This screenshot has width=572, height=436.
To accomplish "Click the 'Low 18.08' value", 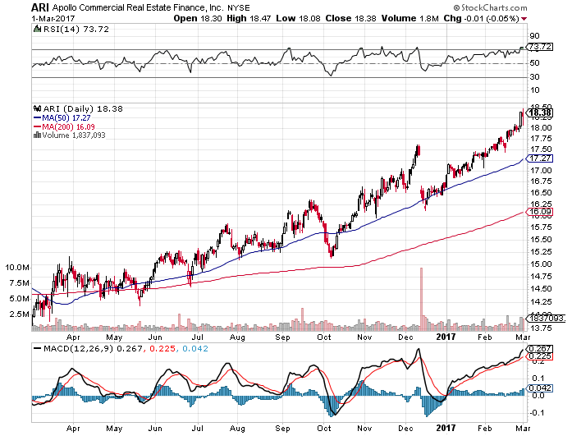I will click(x=298, y=19).
